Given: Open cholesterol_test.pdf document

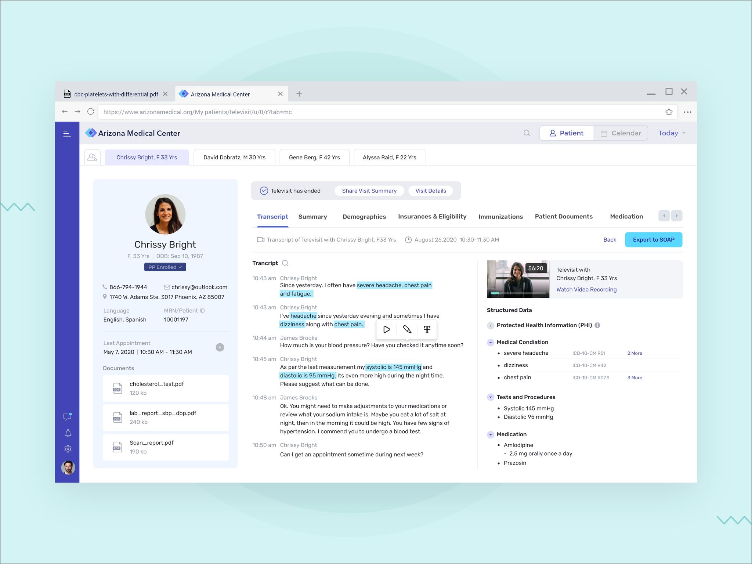Looking at the screenshot, I should (166, 388).
